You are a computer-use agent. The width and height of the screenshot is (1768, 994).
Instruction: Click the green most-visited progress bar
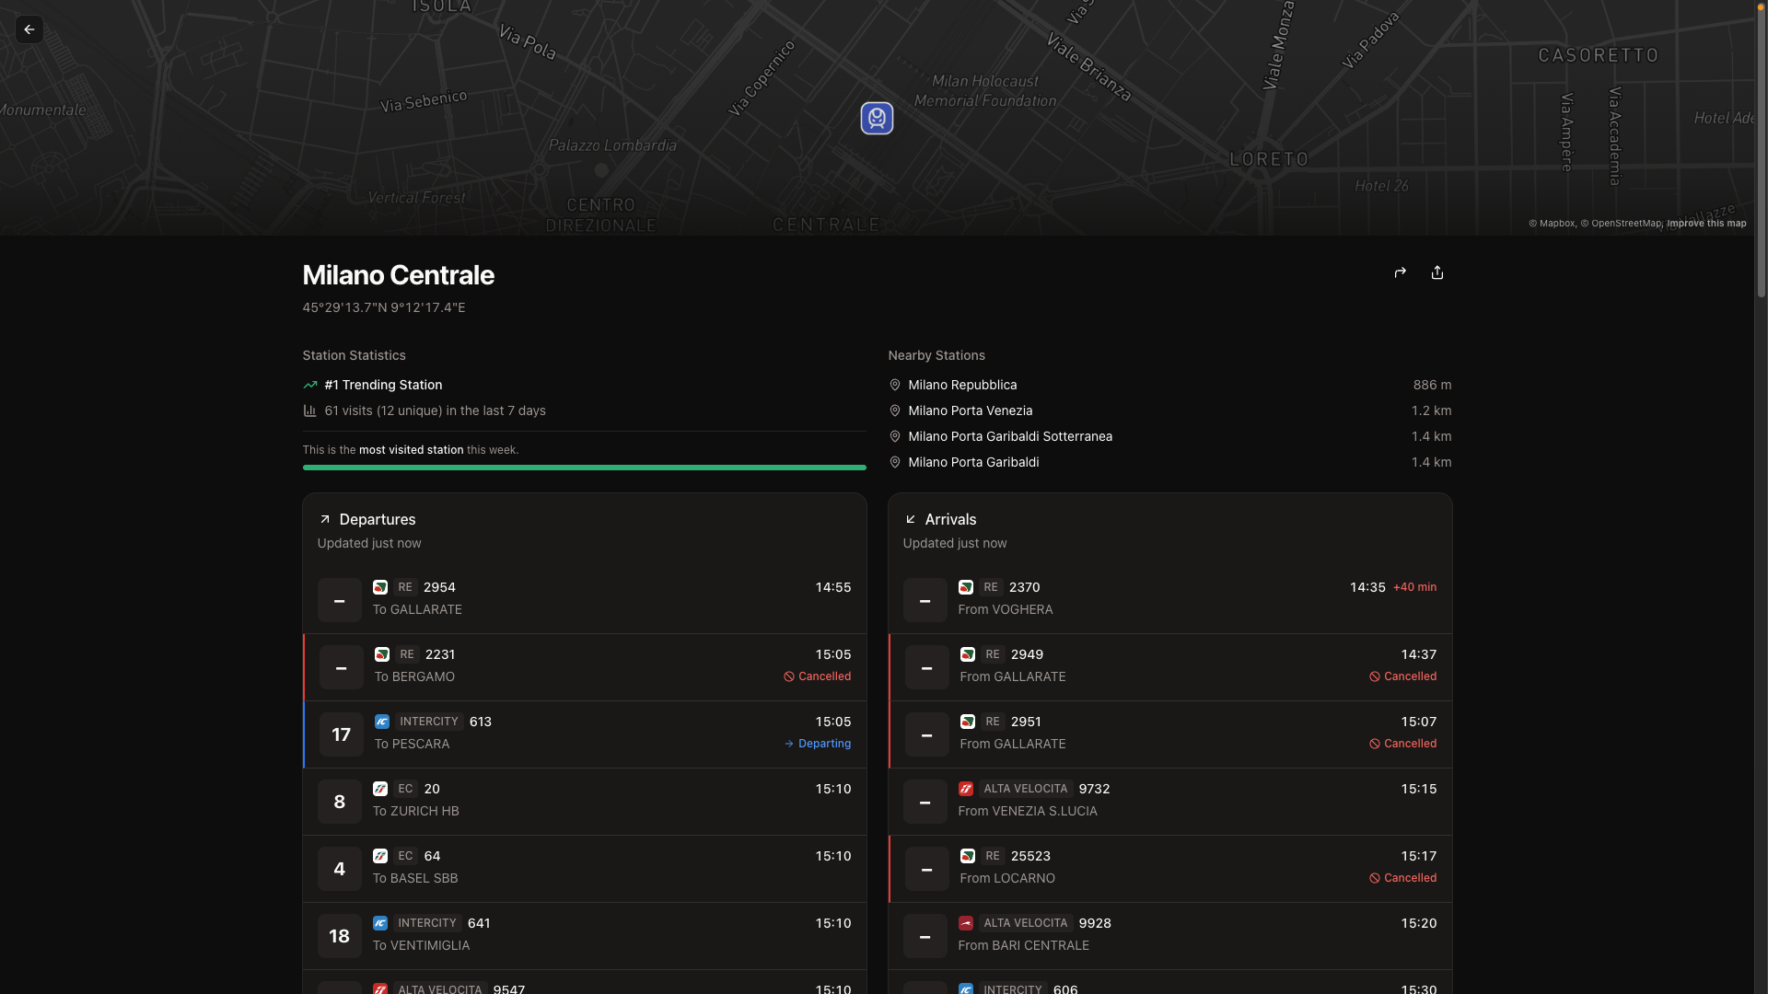click(x=584, y=468)
